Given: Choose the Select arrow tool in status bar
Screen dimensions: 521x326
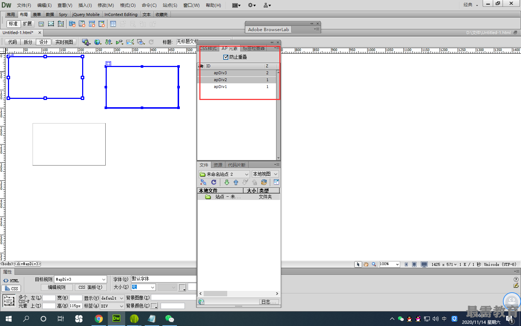Looking at the screenshot, I should (x=358, y=264).
